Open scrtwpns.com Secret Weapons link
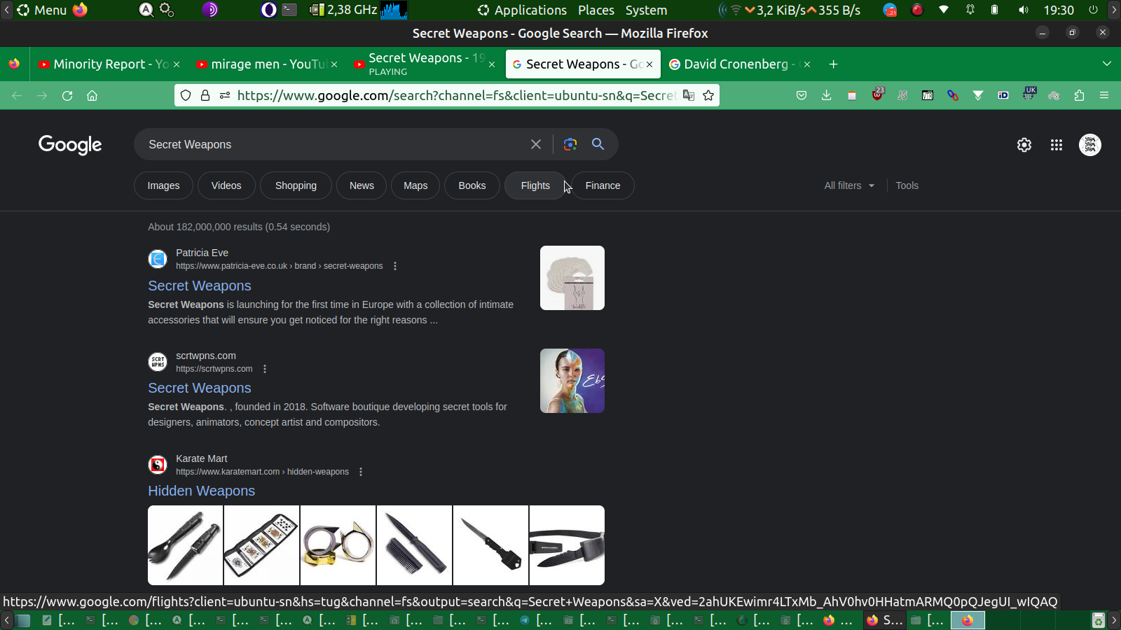Viewport: 1121px width, 630px height. 200,388
